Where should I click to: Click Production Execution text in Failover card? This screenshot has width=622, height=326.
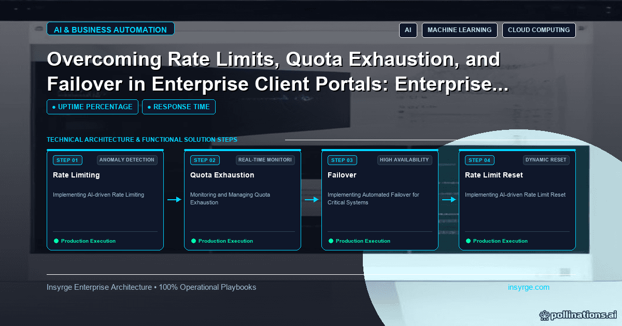pyautogui.click(x=363, y=241)
